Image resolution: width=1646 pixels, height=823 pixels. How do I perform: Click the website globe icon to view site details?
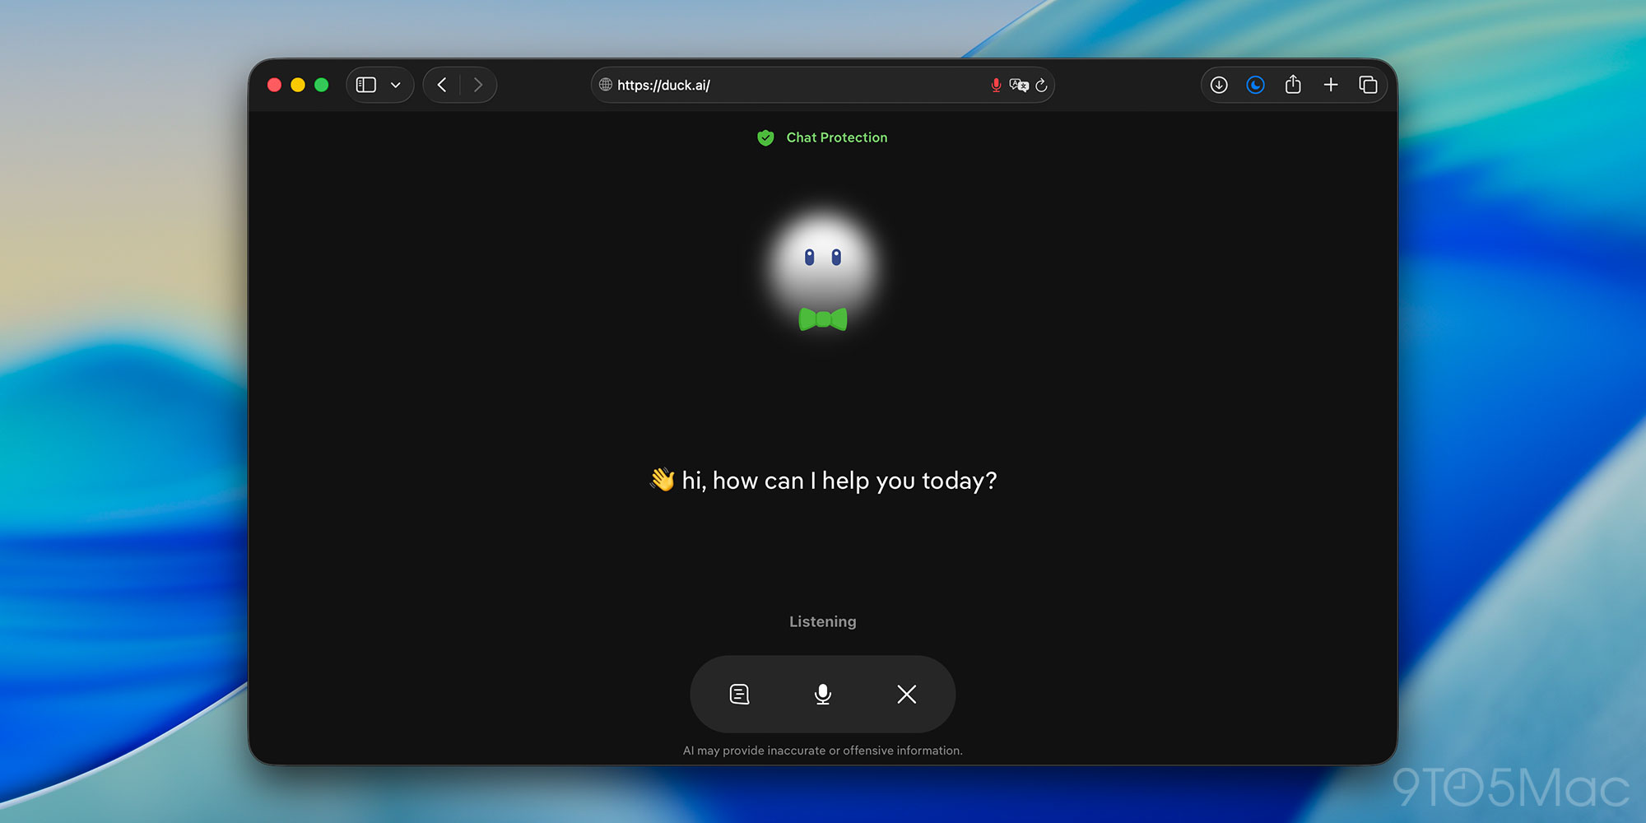[605, 85]
